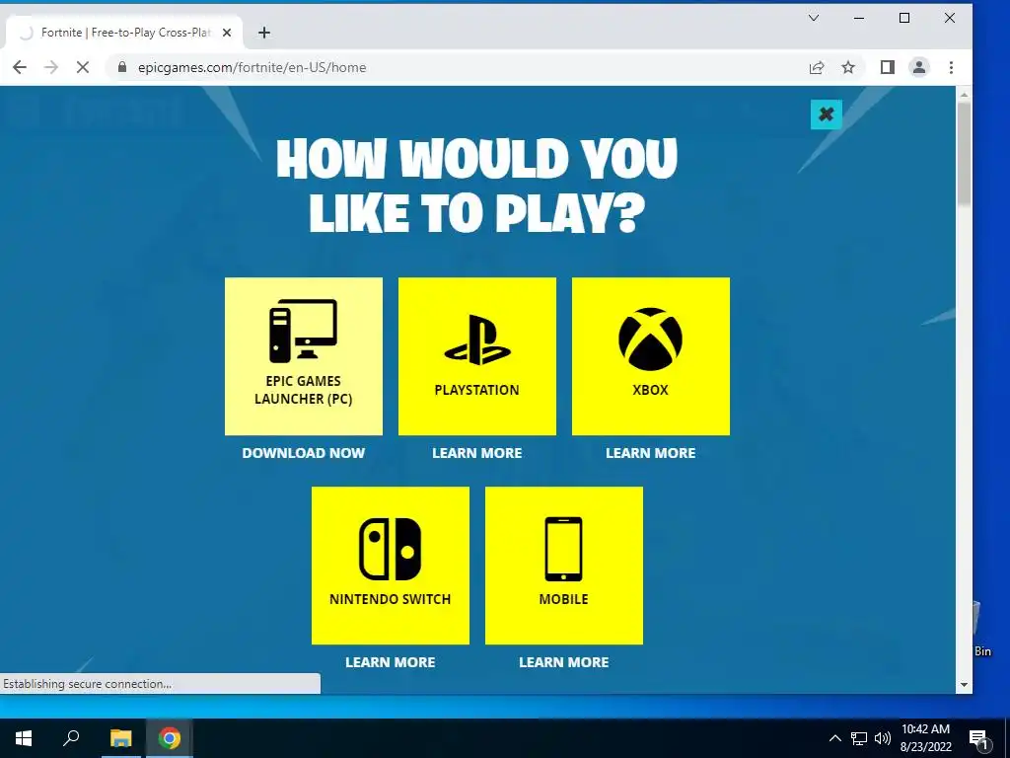1010x758 pixels.
Task: Open Learn More under PlayStation
Action: point(477,453)
